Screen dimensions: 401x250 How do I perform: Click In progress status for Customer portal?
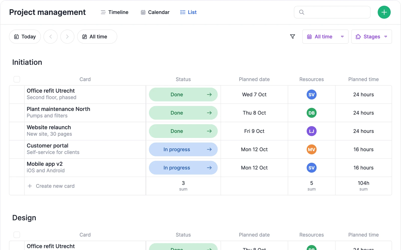(183, 149)
